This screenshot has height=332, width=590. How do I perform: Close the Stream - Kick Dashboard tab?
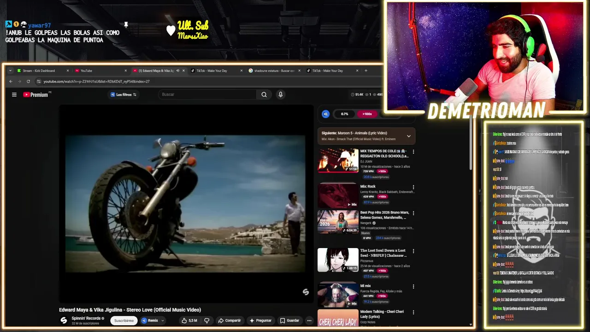point(68,71)
